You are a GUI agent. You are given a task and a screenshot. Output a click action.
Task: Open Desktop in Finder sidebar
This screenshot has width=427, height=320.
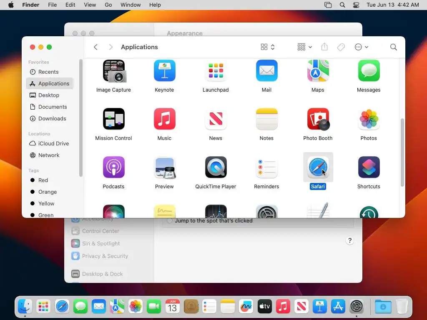tap(50, 95)
